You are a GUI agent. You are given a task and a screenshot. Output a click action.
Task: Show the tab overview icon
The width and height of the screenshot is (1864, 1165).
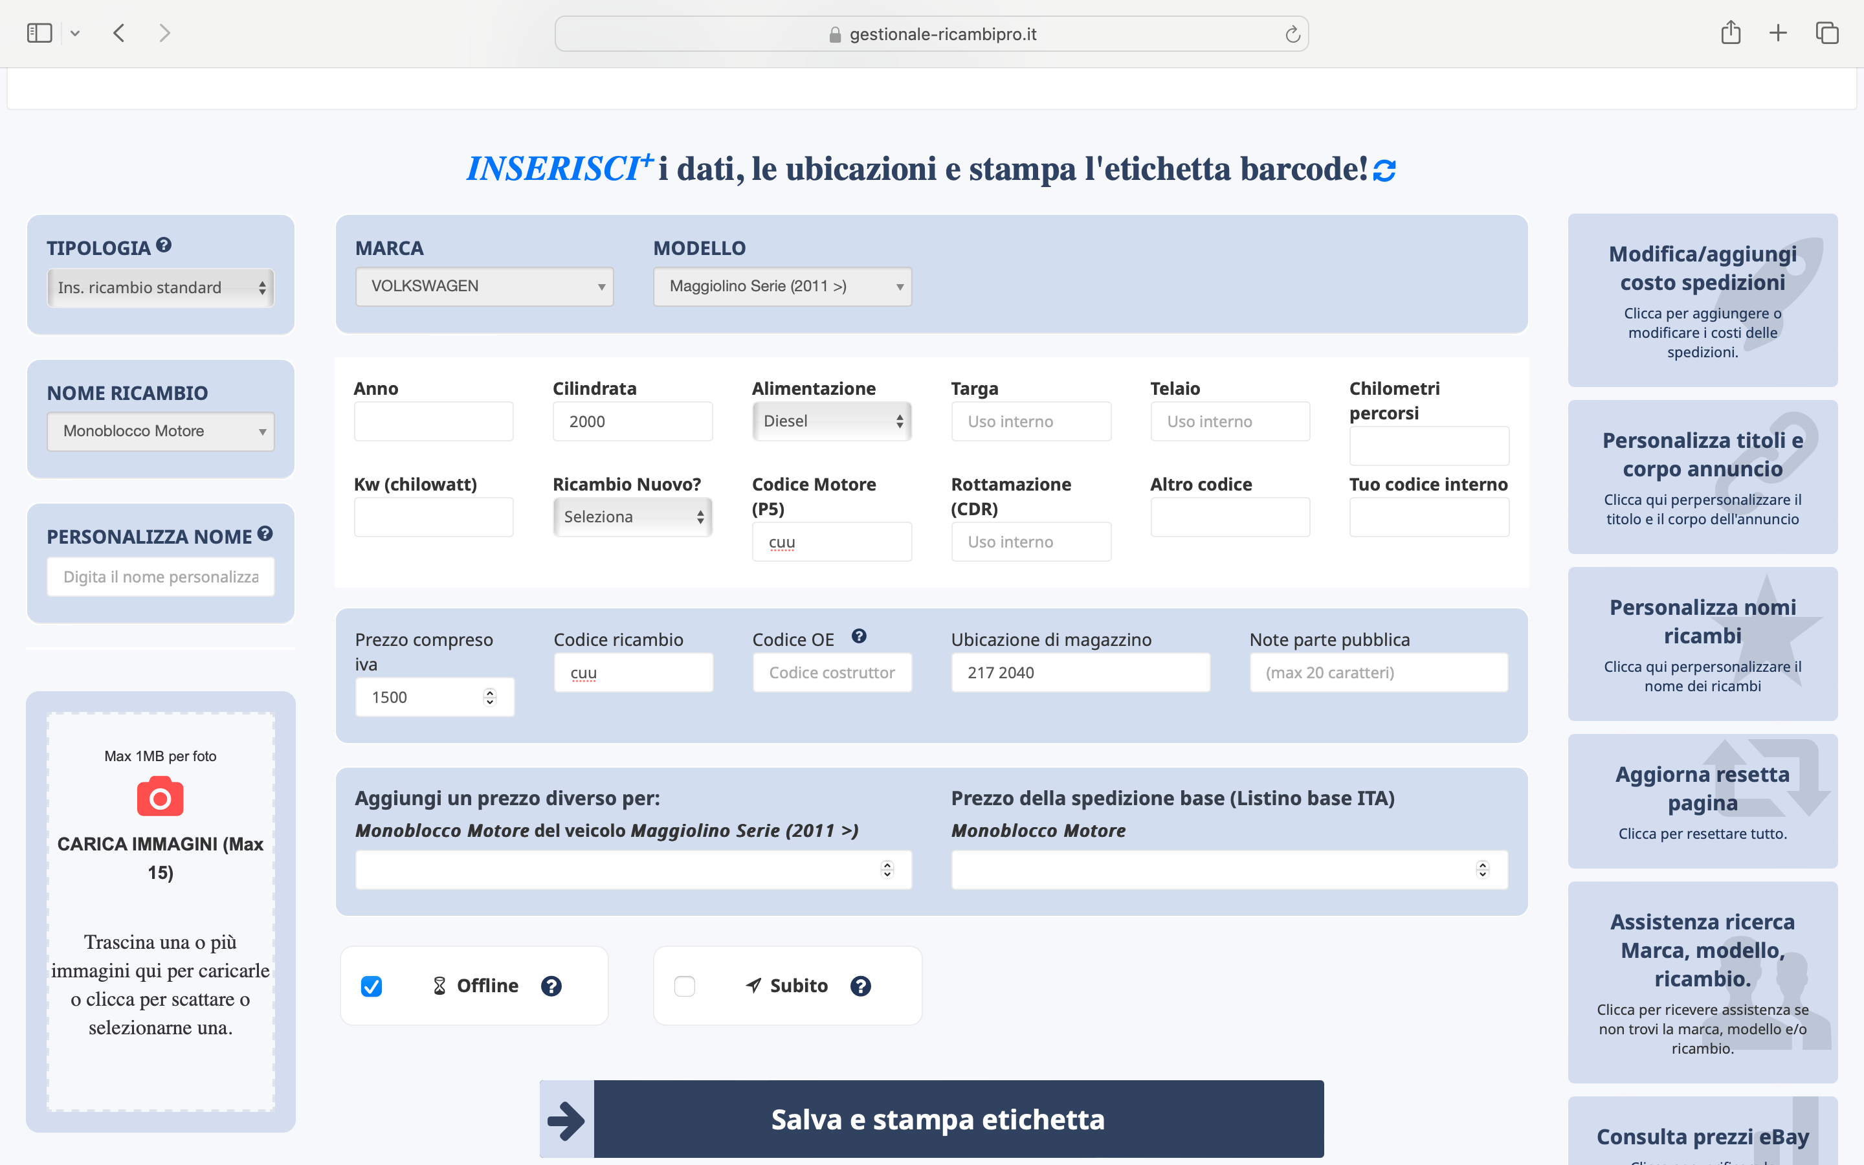click(1827, 33)
